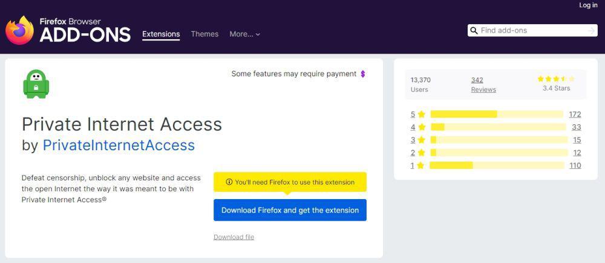The image size is (605, 263).
Task: Open the 15 three-star reviews count
Action: [x=577, y=140]
